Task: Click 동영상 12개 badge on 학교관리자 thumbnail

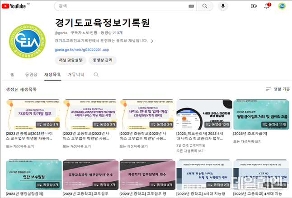Action: pyautogui.click(x=217, y=125)
